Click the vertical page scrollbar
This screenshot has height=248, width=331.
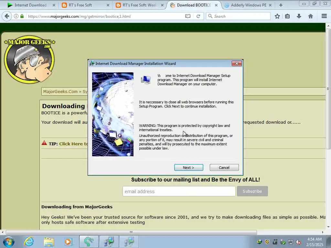[328, 88]
